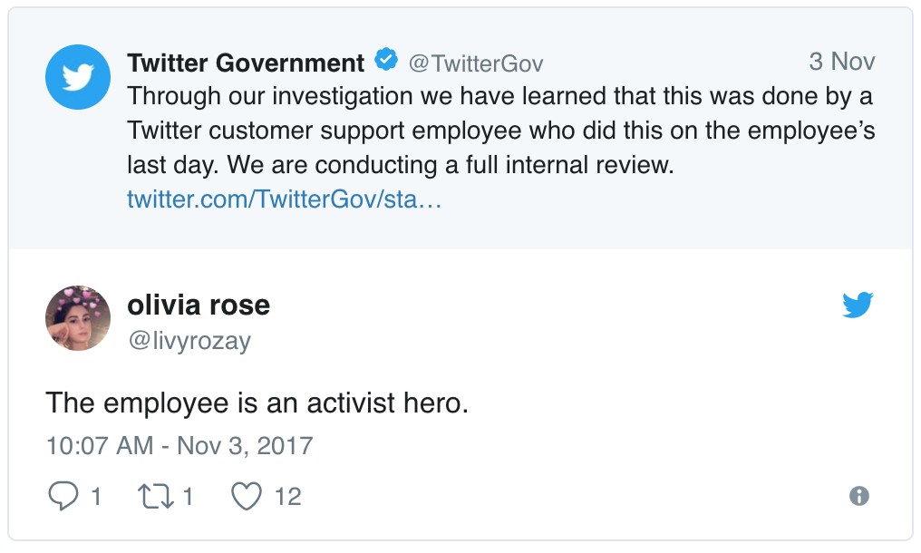Viewport: 921px width, 553px height.
Task: Click the reply speech bubble icon
Action: pyautogui.click(x=62, y=496)
